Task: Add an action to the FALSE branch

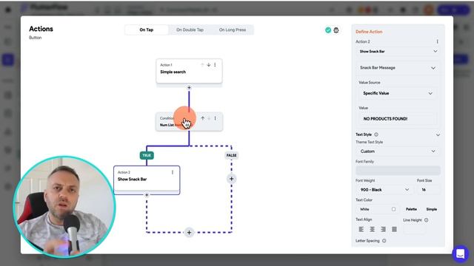Action: tap(232, 179)
